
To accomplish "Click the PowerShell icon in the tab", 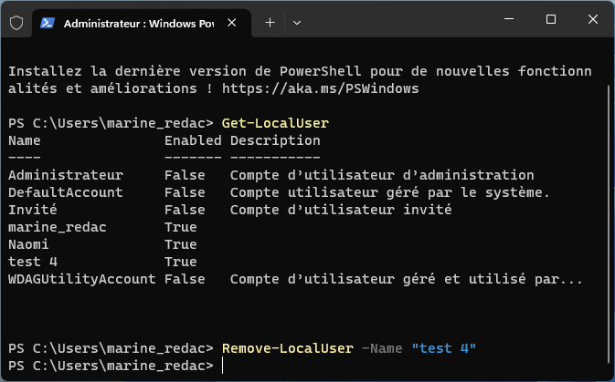I will tap(48, 23).
